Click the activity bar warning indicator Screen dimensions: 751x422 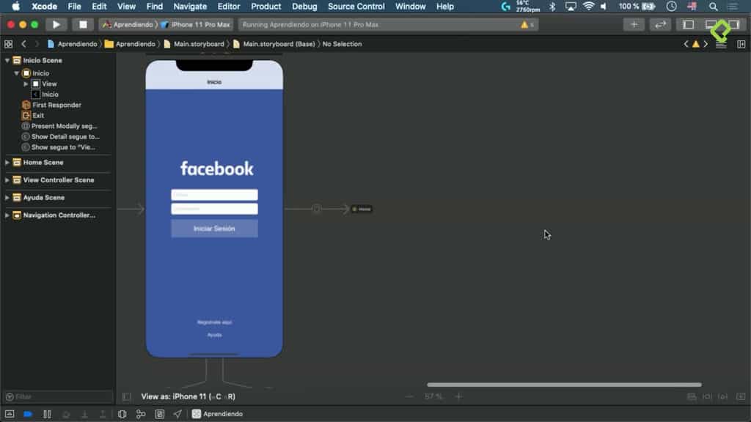[527, 24]
